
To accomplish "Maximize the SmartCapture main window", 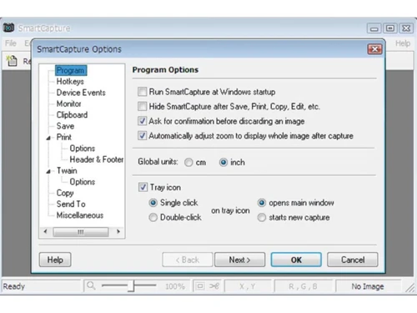I will point(390,28).
